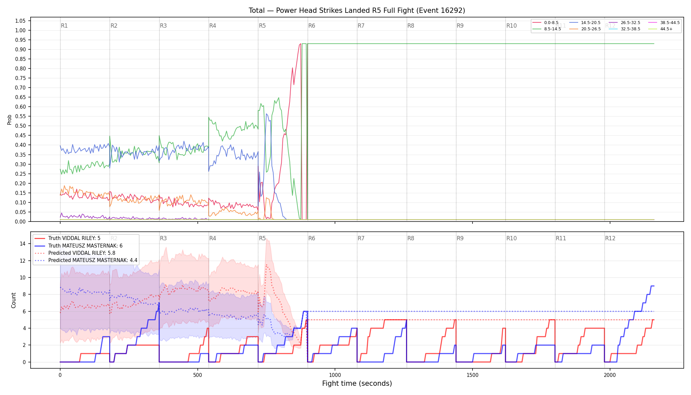Click the R9 round marker in Count chart

tap(460, 238)
